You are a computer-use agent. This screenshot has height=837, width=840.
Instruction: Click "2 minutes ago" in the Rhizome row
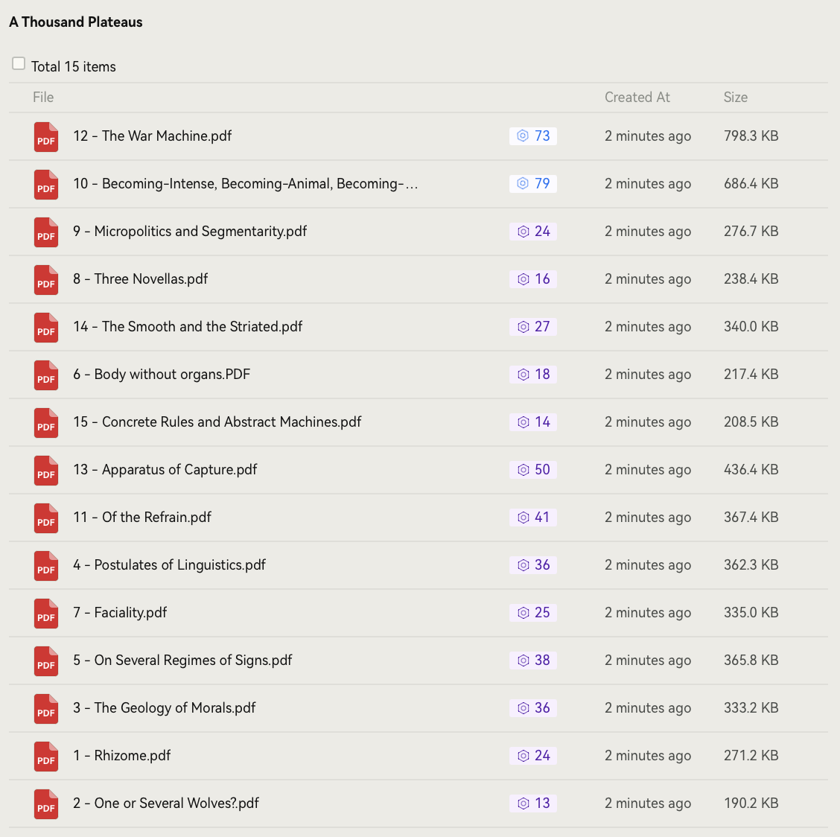(x=648, y=756)
